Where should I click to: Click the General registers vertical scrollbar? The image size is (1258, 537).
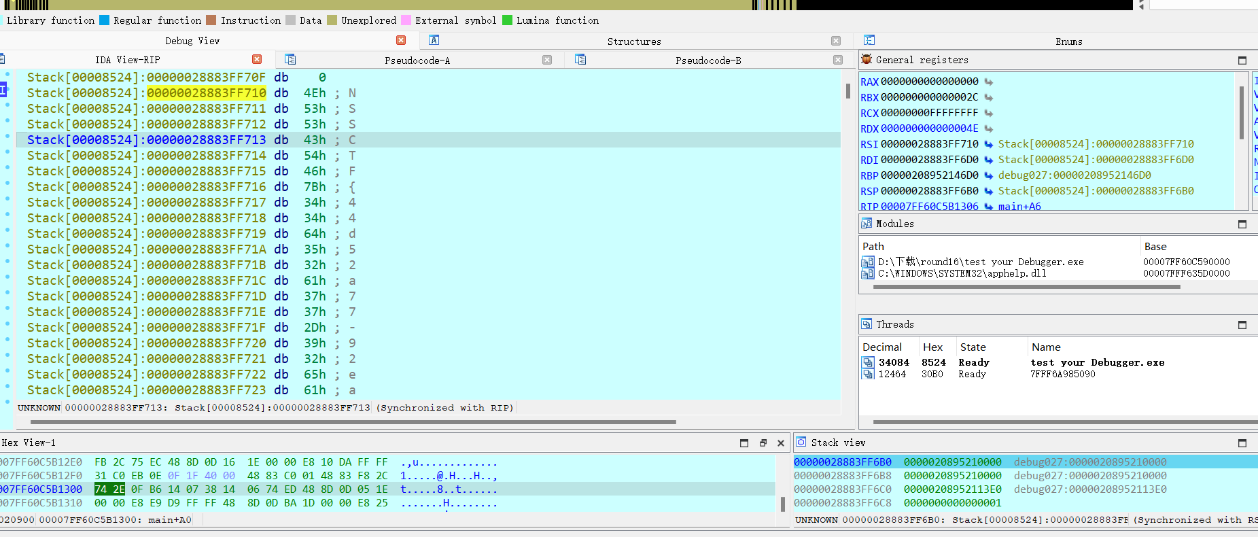click(x=1242, y=112)
